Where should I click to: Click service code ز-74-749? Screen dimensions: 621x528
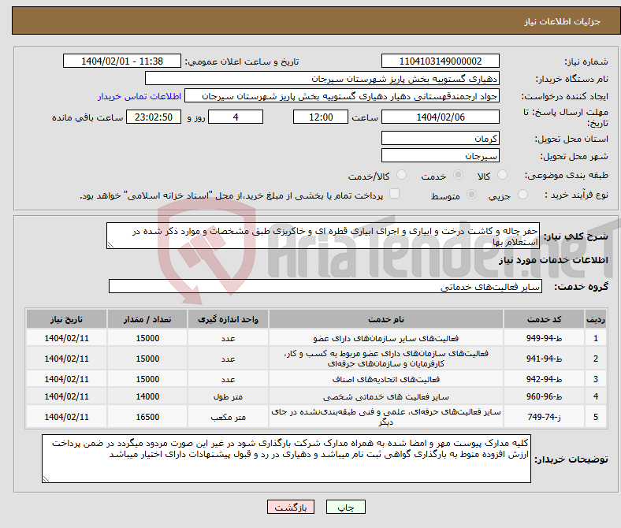click(x=545, y=417)
